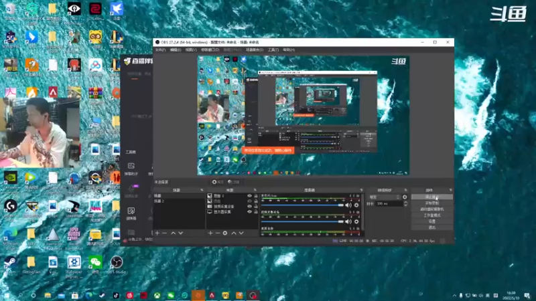Move scene down with Scenes panel arrow
Image resolution: width=536 pixels, height=301 pixels.
pos(180,233)
